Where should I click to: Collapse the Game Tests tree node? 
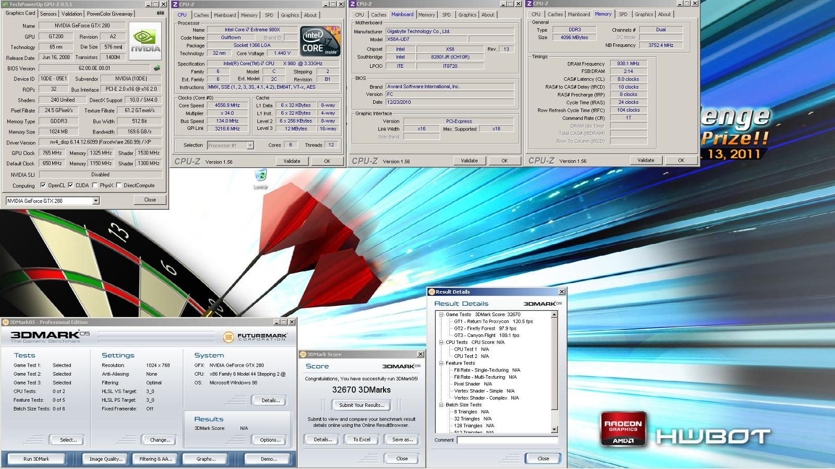click(x=442, y=315)
